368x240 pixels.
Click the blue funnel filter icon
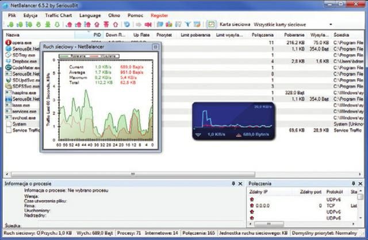[x=187, y=24]
